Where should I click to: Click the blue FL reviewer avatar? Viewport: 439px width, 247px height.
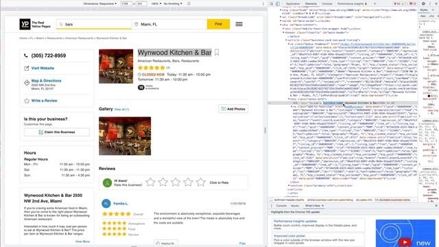coord(106,204)
